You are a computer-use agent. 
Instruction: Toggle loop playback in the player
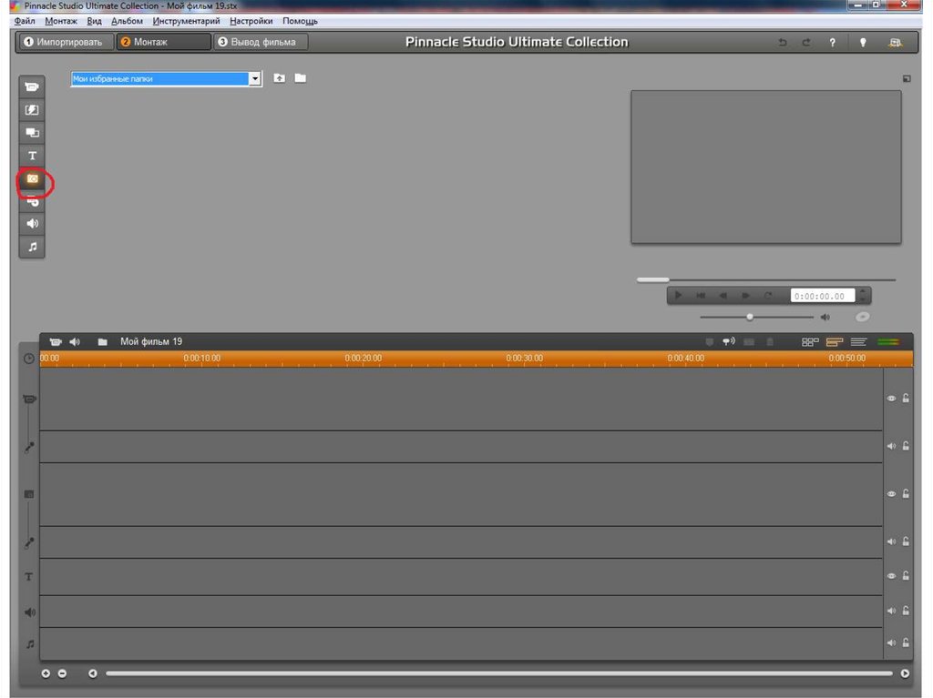[x=768, y=296]
